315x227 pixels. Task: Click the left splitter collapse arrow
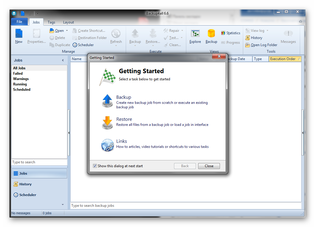(69, 133)
